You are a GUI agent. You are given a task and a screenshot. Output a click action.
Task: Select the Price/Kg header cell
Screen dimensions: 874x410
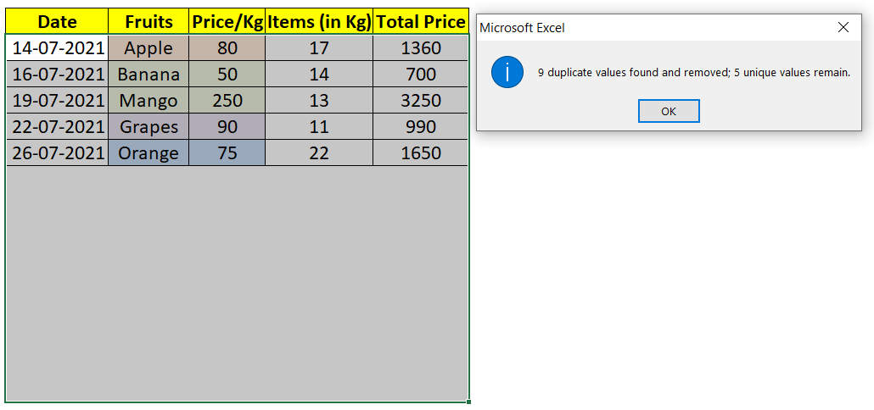point(227,22)
